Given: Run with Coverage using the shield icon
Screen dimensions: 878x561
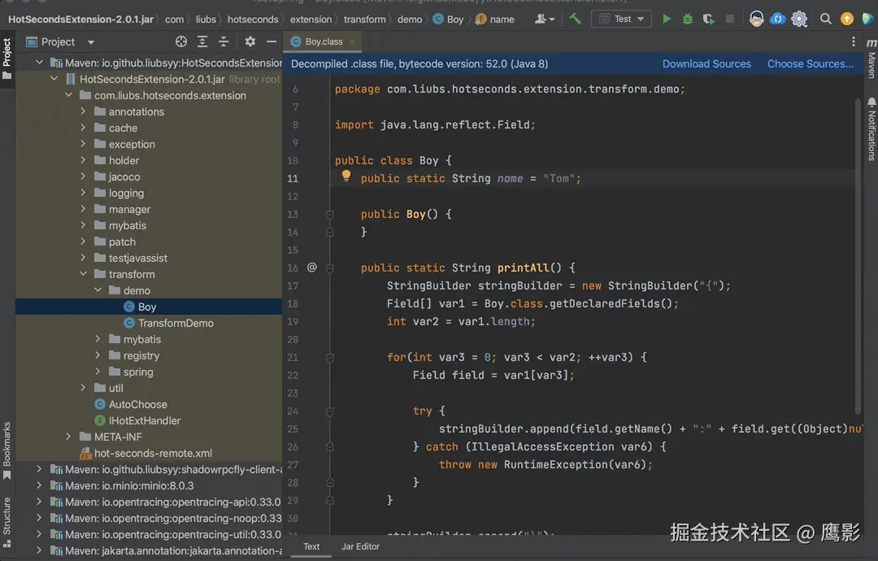Looking at the screenshot, I should pos(707,17).
